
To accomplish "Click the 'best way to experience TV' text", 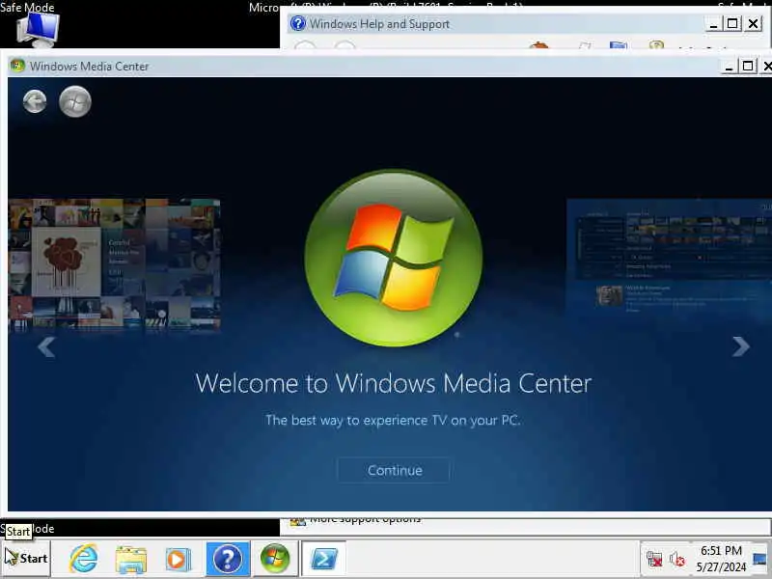I will (x=393, y=420).
